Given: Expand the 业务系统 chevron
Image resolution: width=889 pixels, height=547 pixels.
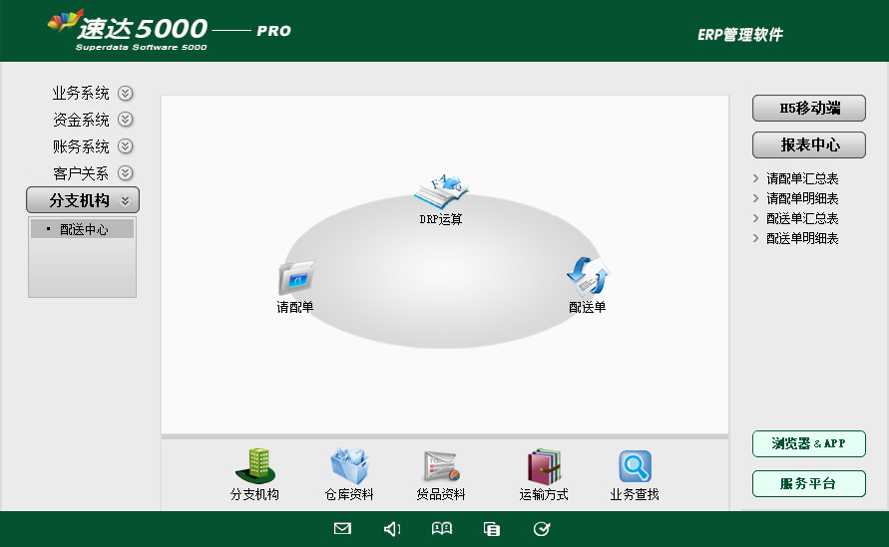Looking at the screenshot, I should 126,93.
